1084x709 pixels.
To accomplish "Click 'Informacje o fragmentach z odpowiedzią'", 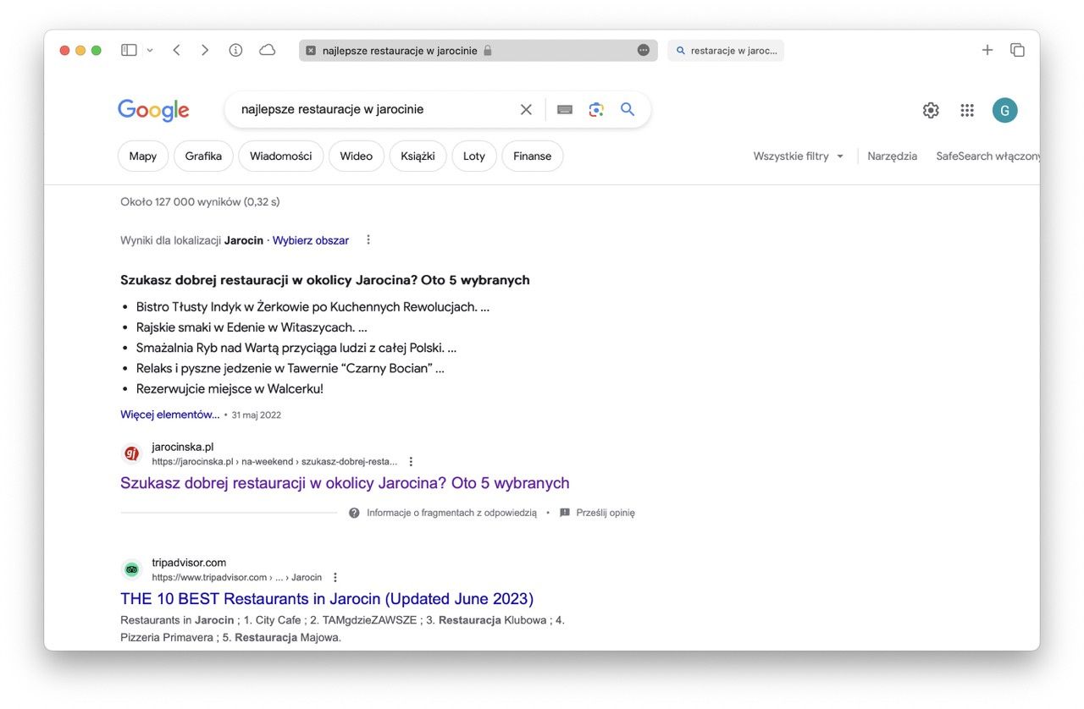I will pos(451,513).
